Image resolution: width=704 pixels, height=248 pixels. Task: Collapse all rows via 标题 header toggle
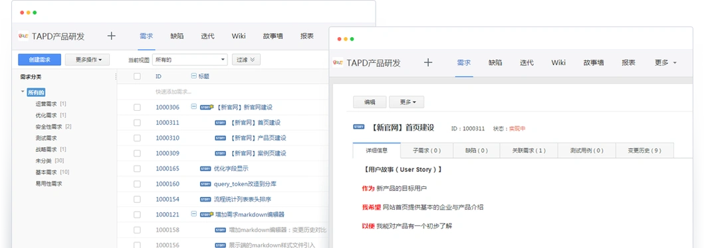tap(194, 76)
